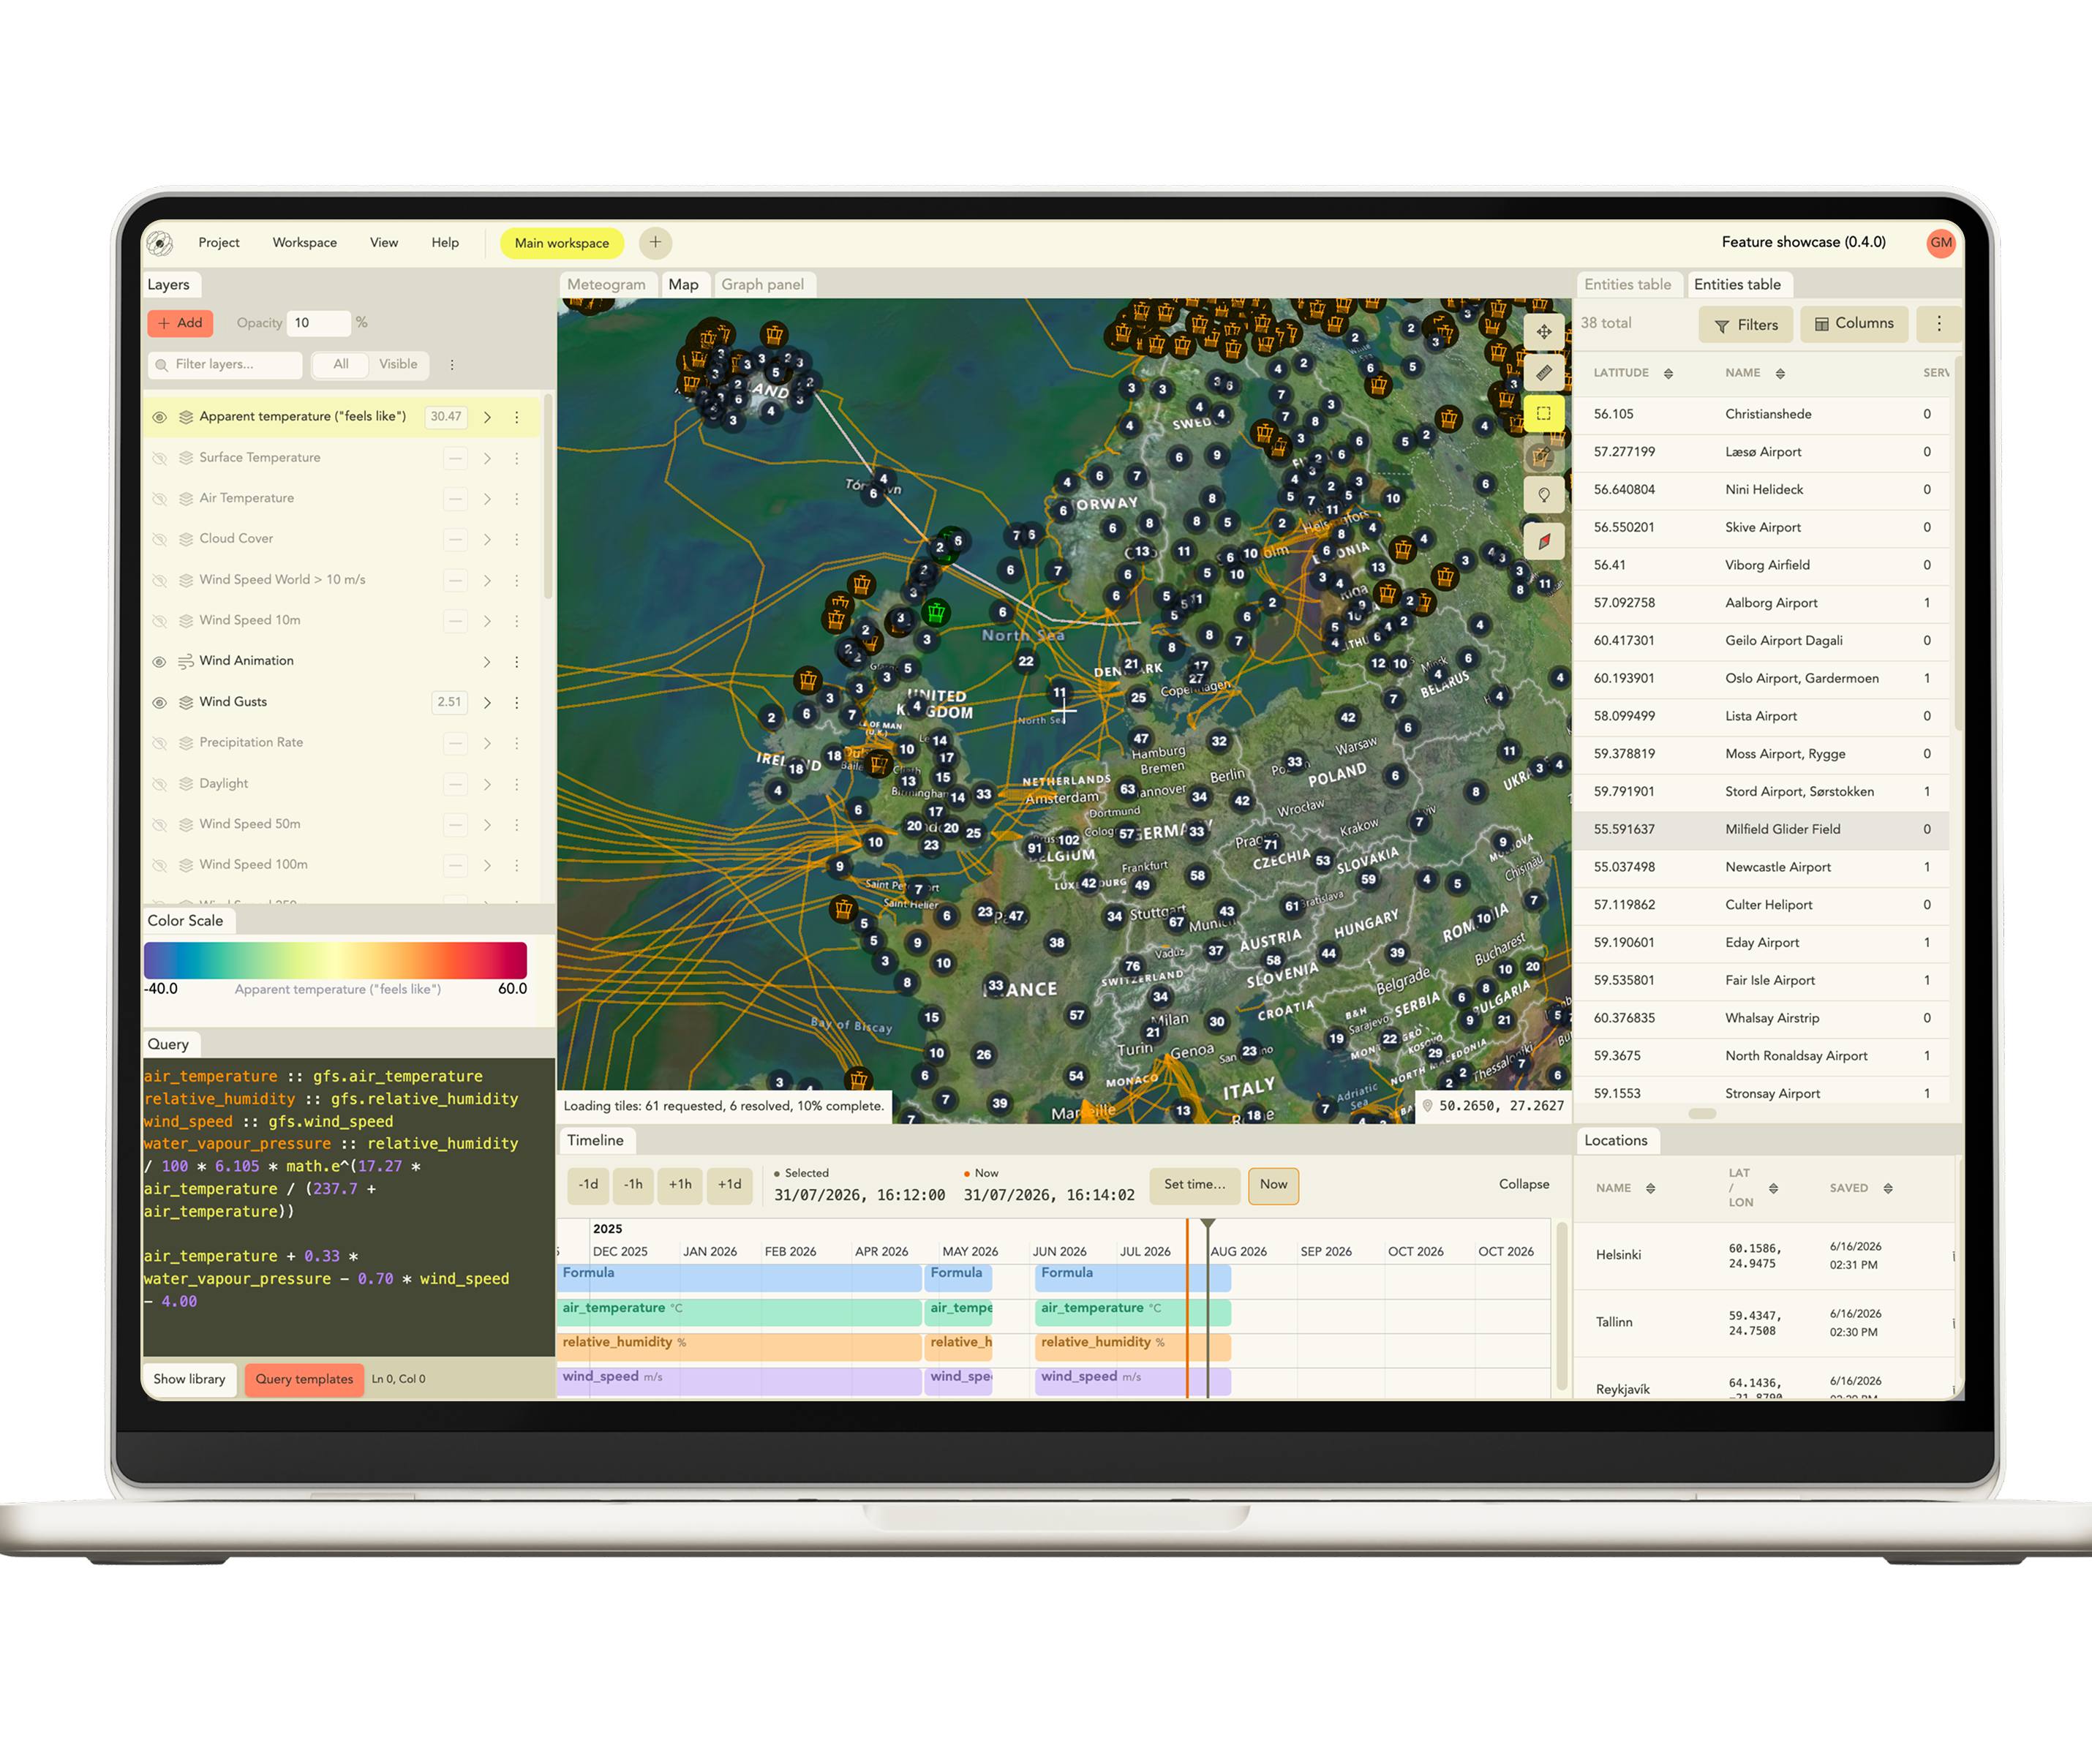Sort Locations by Lat/Lon column
This screenshot has height=1764, width=2092.
tap(1773, 1188)
